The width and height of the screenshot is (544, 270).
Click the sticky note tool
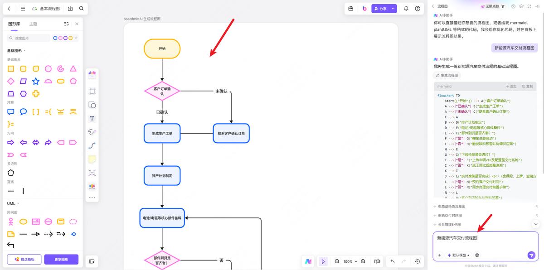click(92, 159)
